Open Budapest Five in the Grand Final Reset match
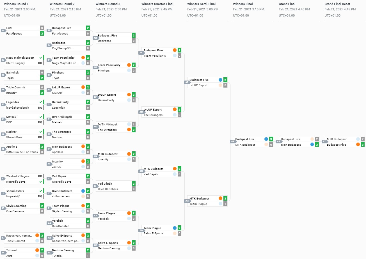This screenshot has height=259, width=366. (x=337, y=145)
